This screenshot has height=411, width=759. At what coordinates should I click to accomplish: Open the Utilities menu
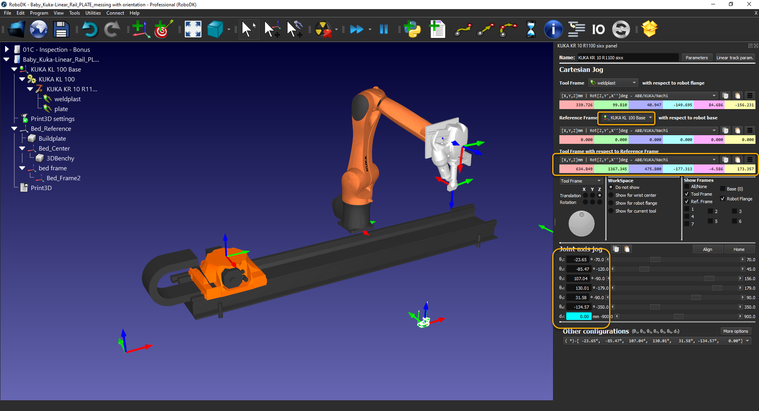coord(93,13)
